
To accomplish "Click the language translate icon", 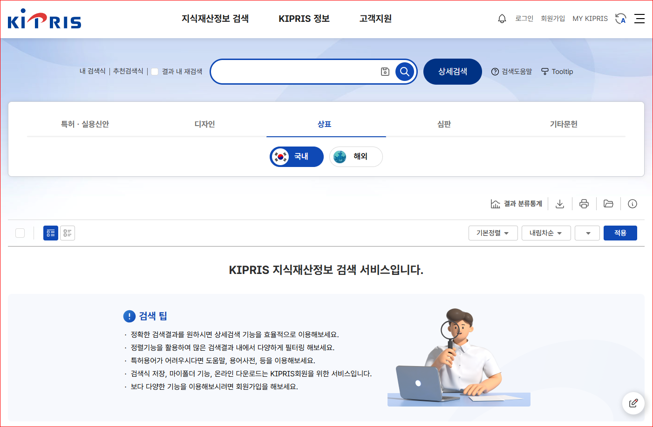I will (x=621, y=19).
